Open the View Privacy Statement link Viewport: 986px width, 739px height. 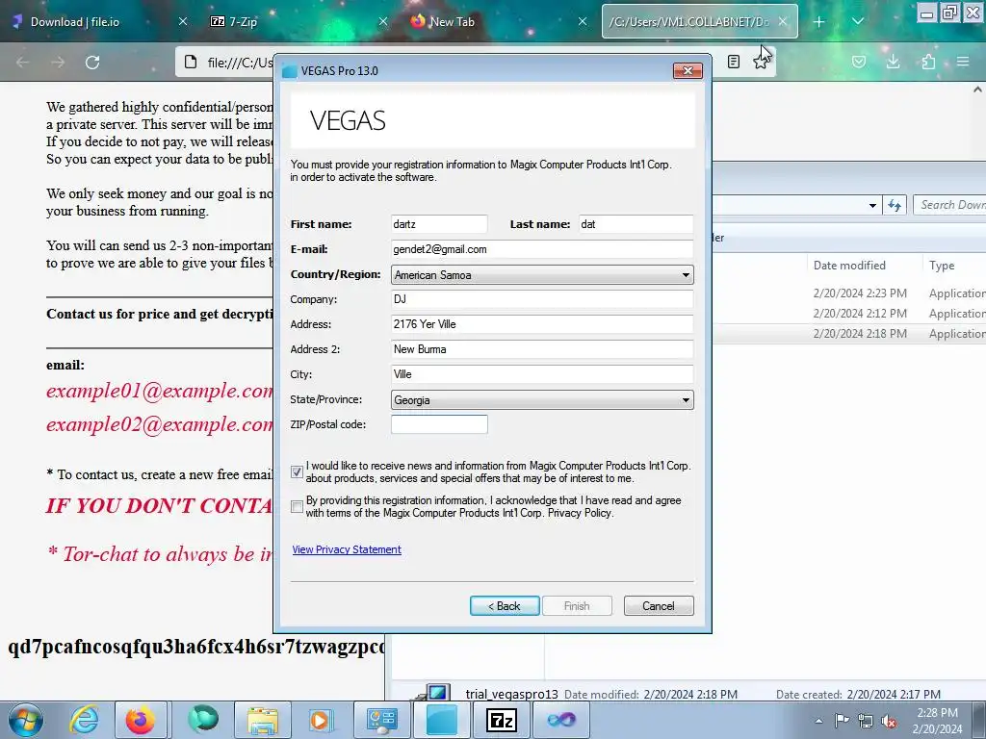[x=347, y=549]
